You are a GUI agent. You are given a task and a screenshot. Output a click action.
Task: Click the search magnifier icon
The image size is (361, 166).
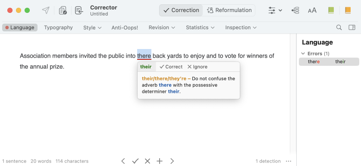[x=339, y=28]
